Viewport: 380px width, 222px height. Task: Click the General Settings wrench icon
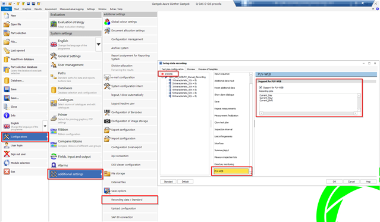54,56
